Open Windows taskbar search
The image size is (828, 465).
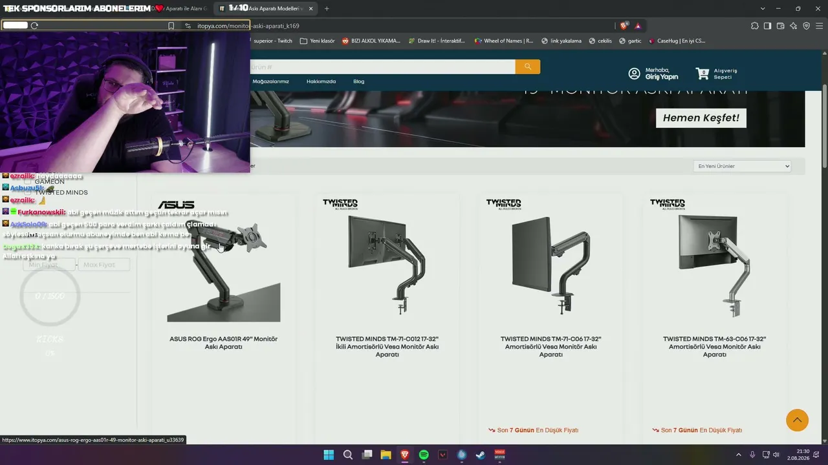[347, 455]
